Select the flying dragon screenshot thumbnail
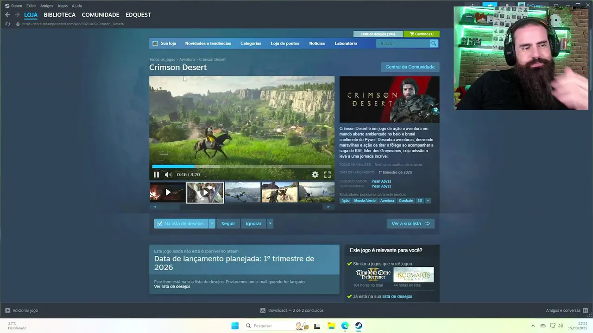The image size is (593, 333). point(242,192)
